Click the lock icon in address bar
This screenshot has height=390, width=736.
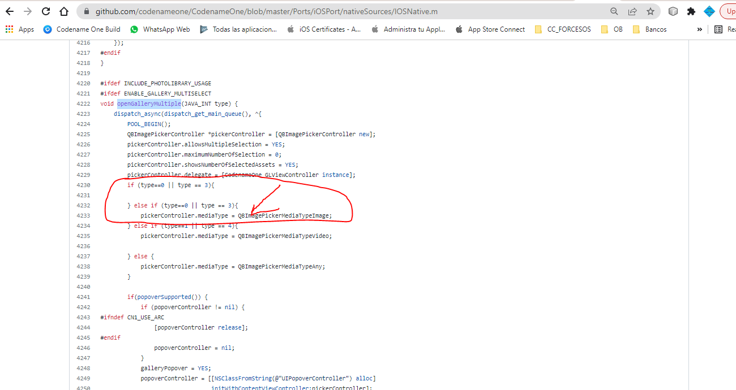click(86, 11)
